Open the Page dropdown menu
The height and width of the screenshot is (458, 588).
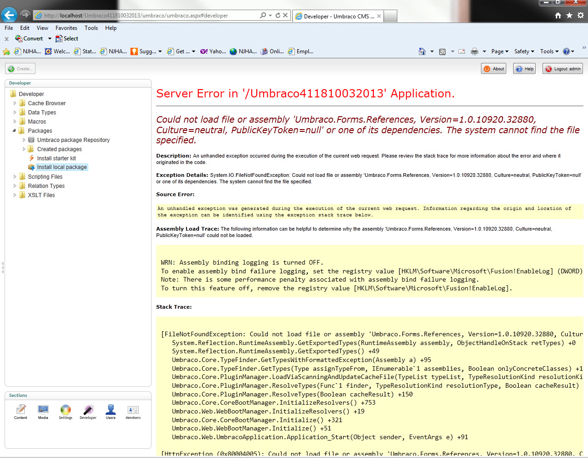click(500, 51)
